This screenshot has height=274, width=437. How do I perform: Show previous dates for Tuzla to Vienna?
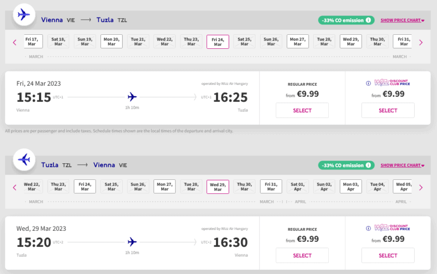pos(15,187)
